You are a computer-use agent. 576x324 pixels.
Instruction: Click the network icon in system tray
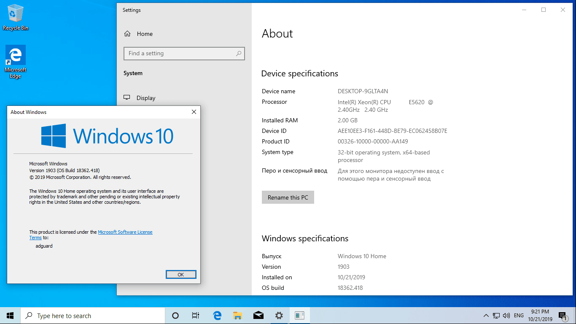point(497,316)
